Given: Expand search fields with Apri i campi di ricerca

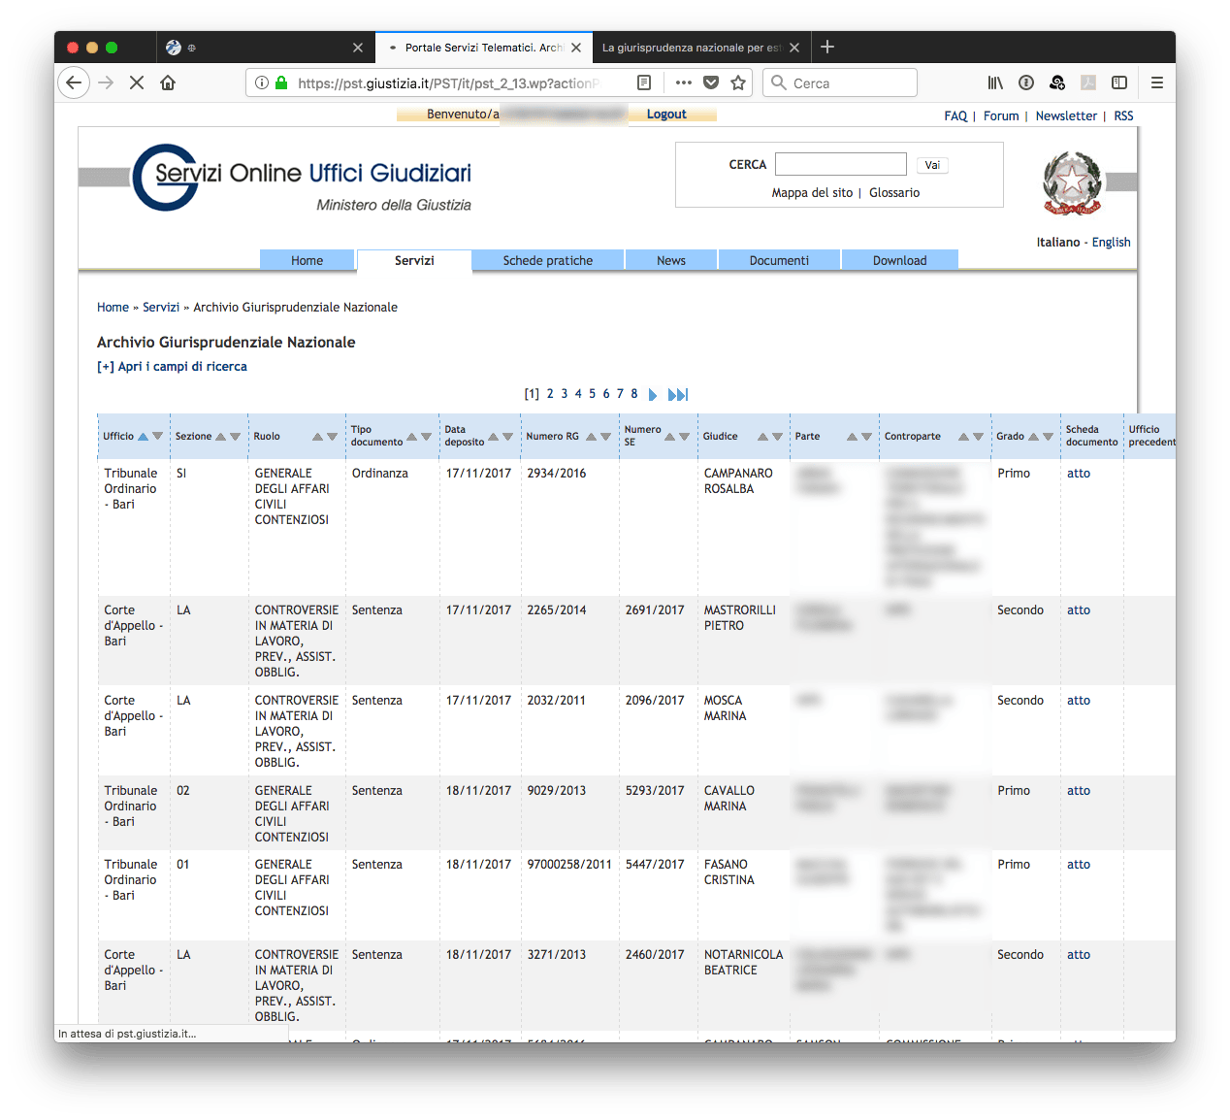Looking at the screenshot, I should tap(172, 367).
